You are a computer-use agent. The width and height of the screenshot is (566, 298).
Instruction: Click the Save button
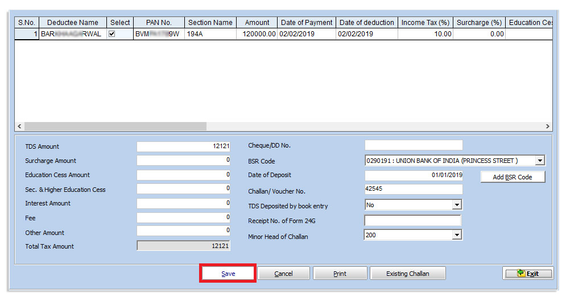(228, 274)
